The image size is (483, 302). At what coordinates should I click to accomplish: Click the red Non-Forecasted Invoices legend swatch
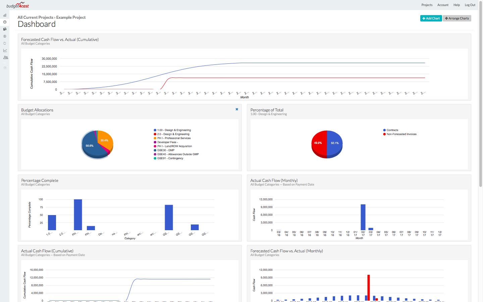(x=384, y=134)
